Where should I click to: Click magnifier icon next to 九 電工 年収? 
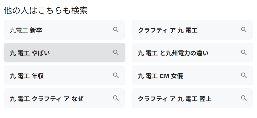pos(116,75)
